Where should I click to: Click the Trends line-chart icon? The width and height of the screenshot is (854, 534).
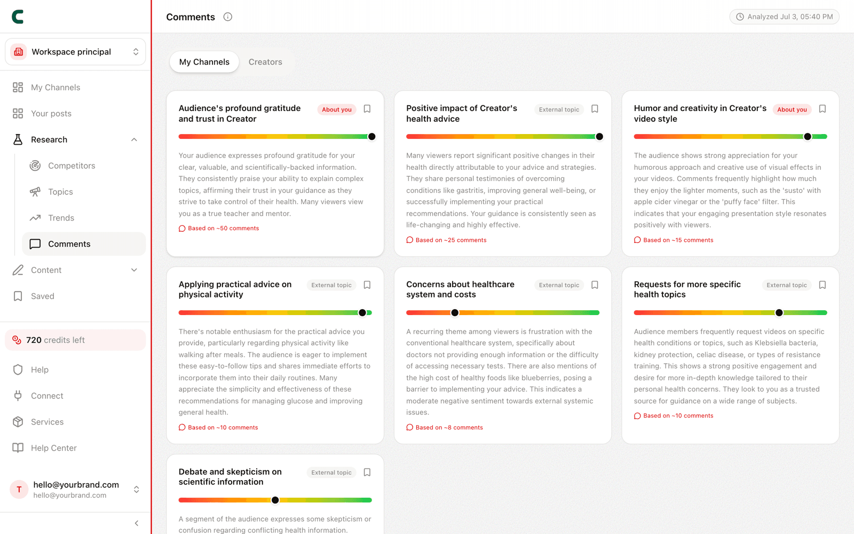click(x=35, y=218)
